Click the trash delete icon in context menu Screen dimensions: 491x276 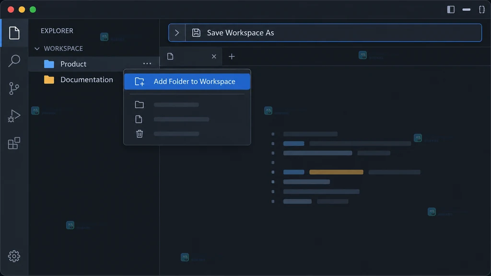coord(140,134)
